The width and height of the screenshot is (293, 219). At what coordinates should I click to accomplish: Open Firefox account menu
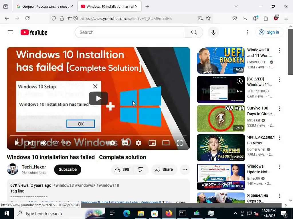[255, 18]
